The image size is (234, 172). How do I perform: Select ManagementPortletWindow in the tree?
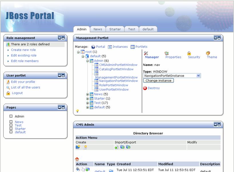tap(116, 77)
